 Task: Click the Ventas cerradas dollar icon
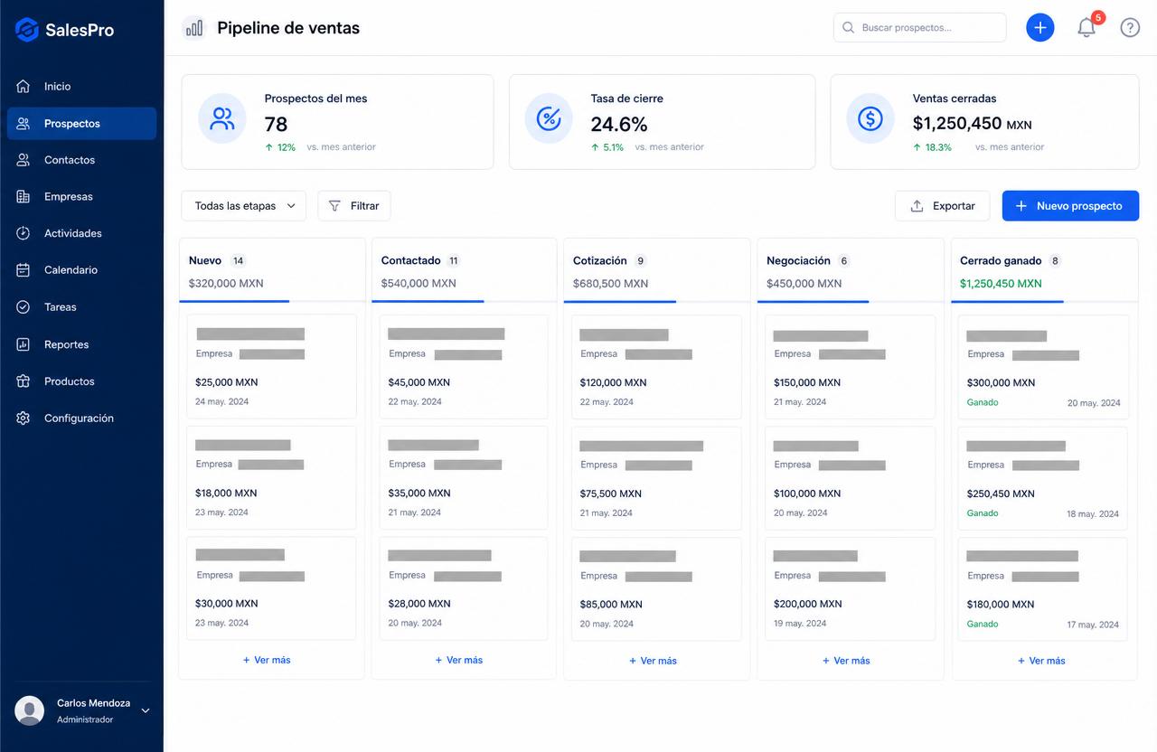coord(870,118)
